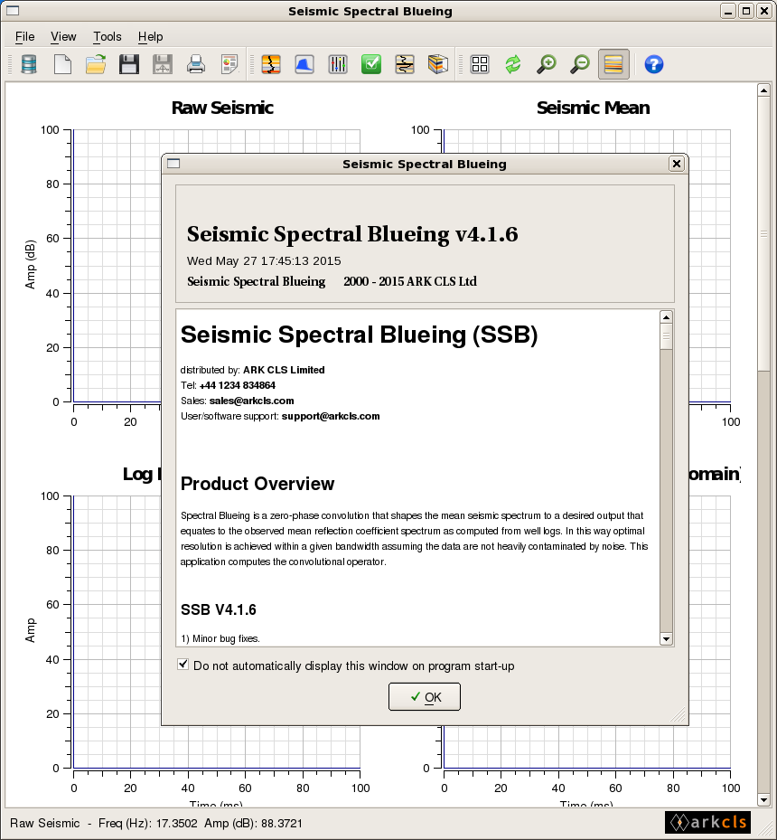Click dialog text scroll down arrow

pos(666,638)
